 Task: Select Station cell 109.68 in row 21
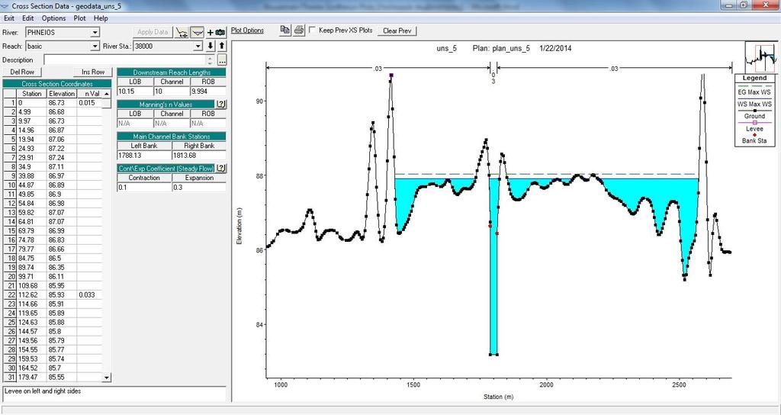pyautogui.click(x=32, y=285)
